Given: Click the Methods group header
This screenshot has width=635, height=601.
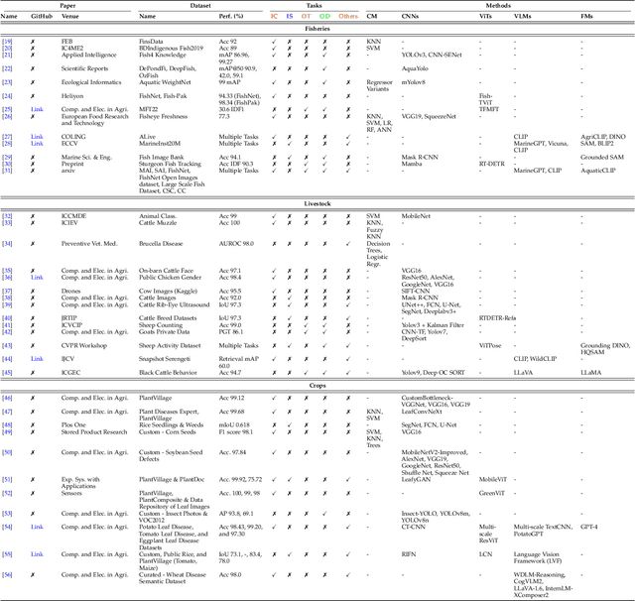Looking at the screenshot, I should tap(498, 6).
